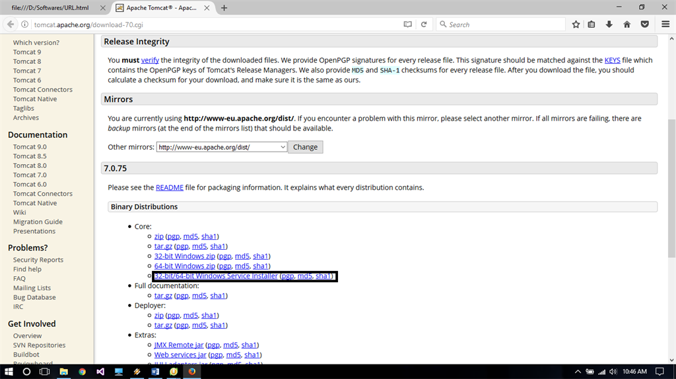676x379 pixels.
Task: Open the verify link in Release Integrity
Action: 150,60
